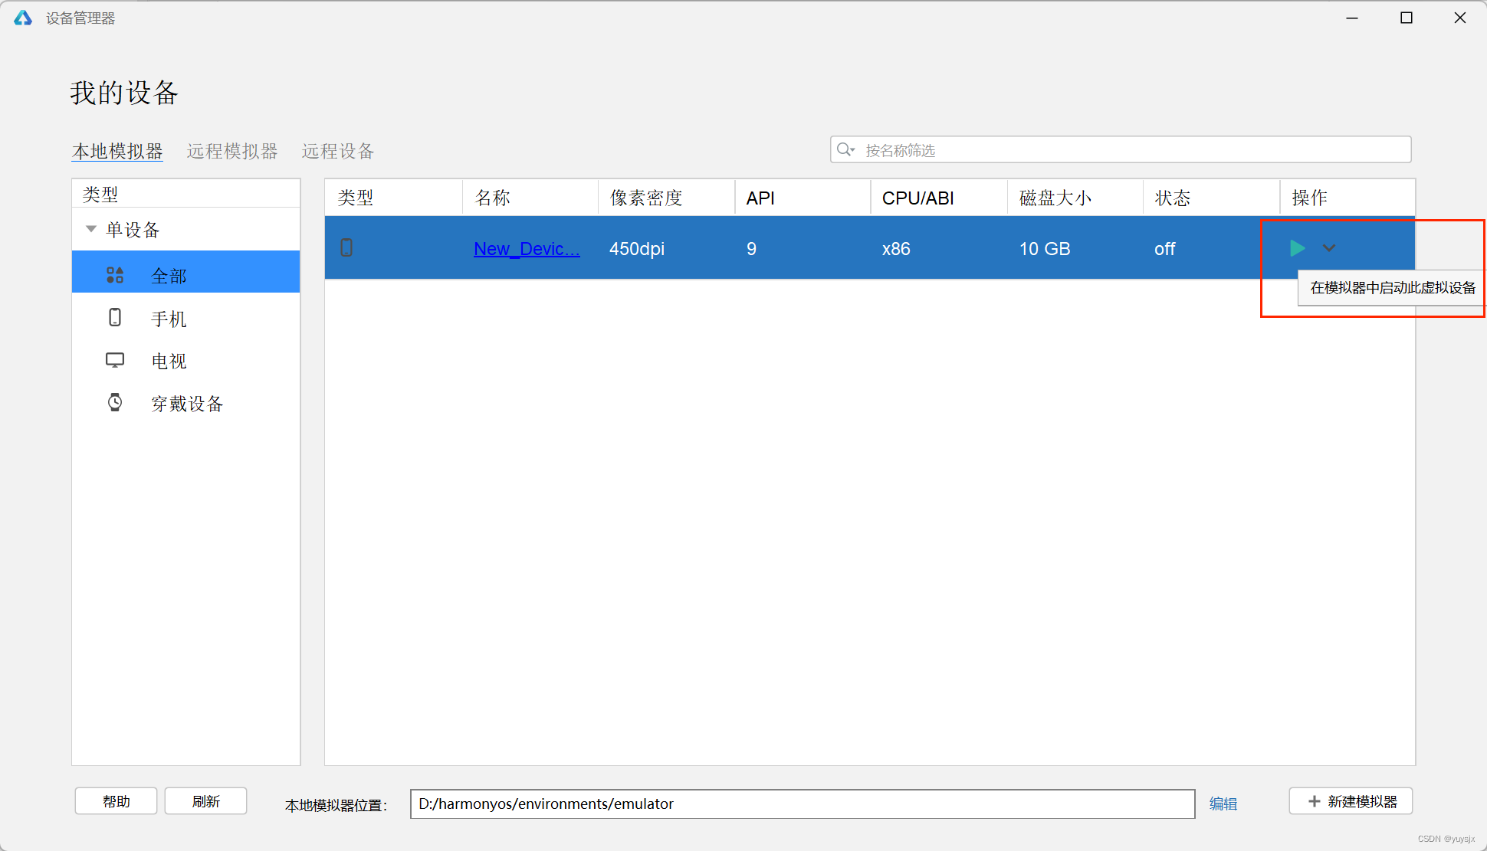
Task: Switch to the 远程设备 tab
Action: pyautogui.click(x=337, y=151)
